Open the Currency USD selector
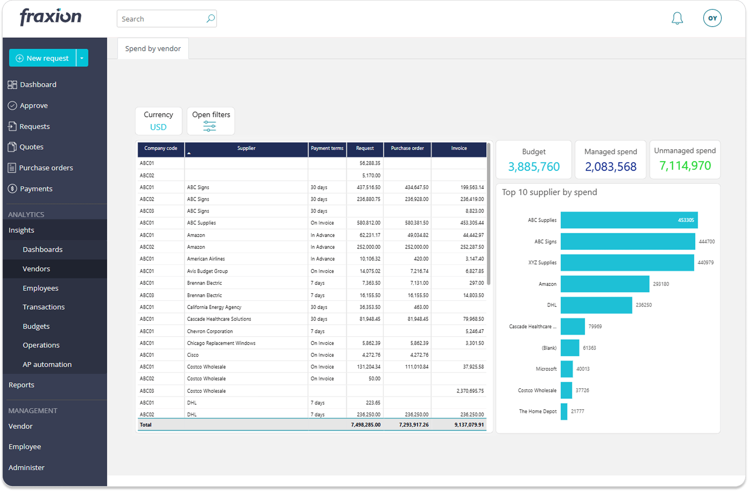This screenshot has width=748, height=491. (158, 121)
